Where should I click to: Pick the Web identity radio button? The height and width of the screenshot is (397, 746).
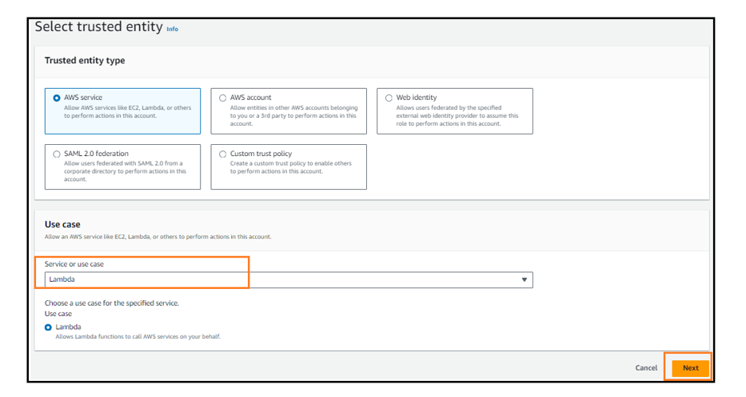coord(389,98)
